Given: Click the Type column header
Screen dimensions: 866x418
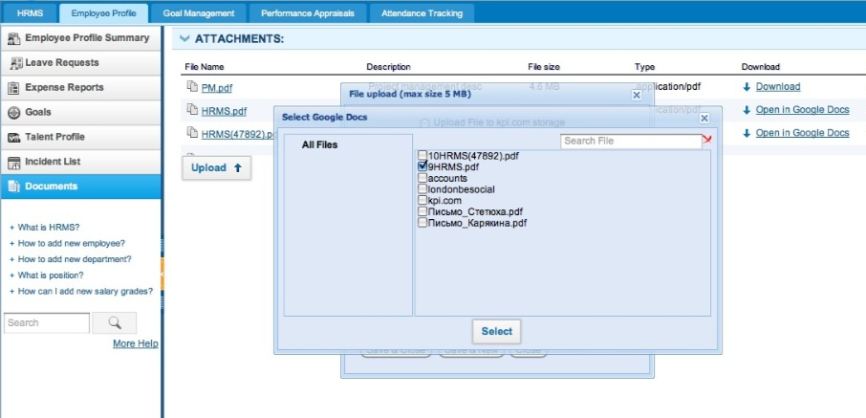Looking at the screenshot, I should (x=644, y=67).
